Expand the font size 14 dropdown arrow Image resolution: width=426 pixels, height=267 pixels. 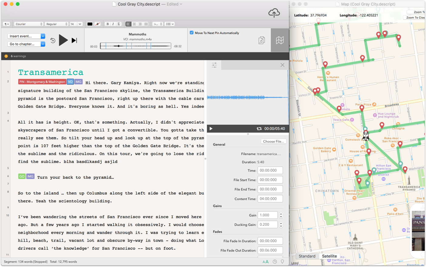click(80, 24)
